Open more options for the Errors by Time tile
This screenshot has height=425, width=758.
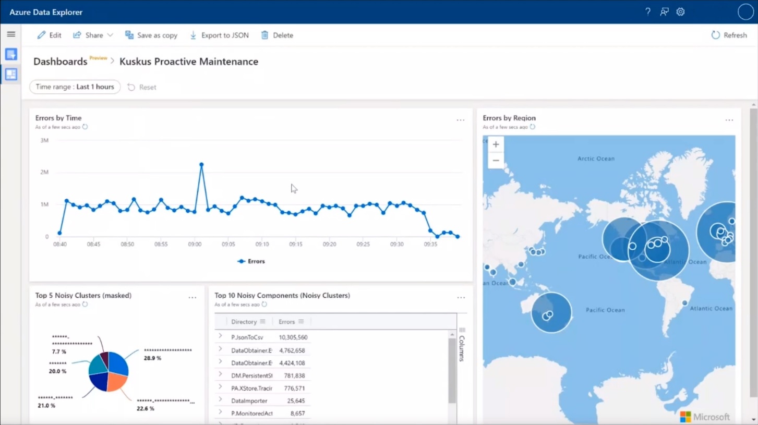pyautogui.click(x=461, y=120)
